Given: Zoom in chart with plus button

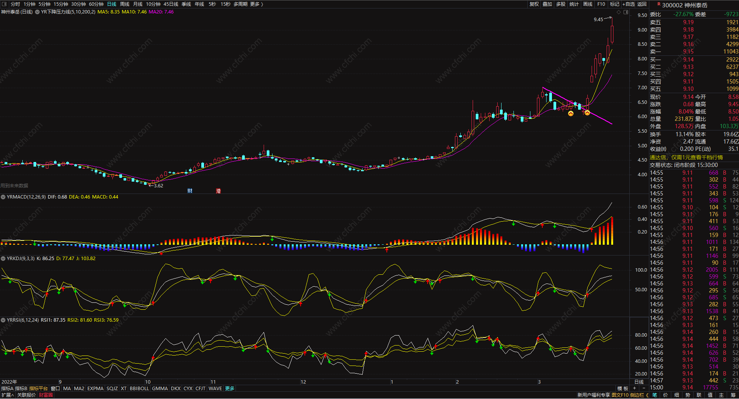Looking at the screenshot, I should (634, 389).
